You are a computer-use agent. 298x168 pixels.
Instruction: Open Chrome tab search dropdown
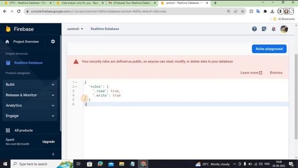click(x=263, y=2)
